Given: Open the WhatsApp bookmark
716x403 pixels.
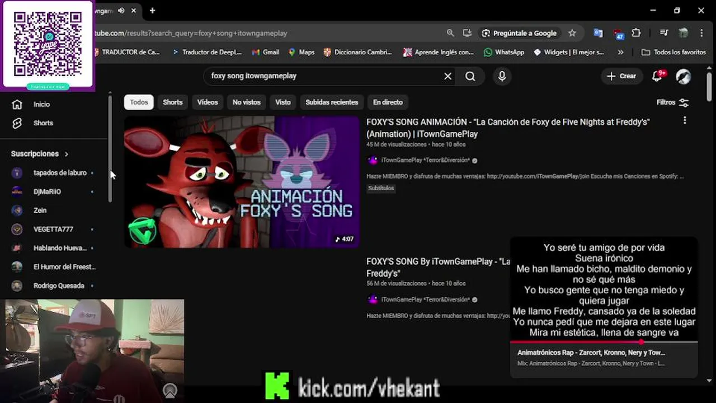Looking at the screenshot, I should coord(504,52).
